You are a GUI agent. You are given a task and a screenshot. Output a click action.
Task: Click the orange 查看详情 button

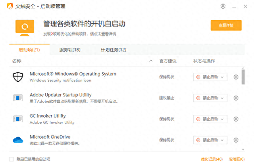point(226,25)
